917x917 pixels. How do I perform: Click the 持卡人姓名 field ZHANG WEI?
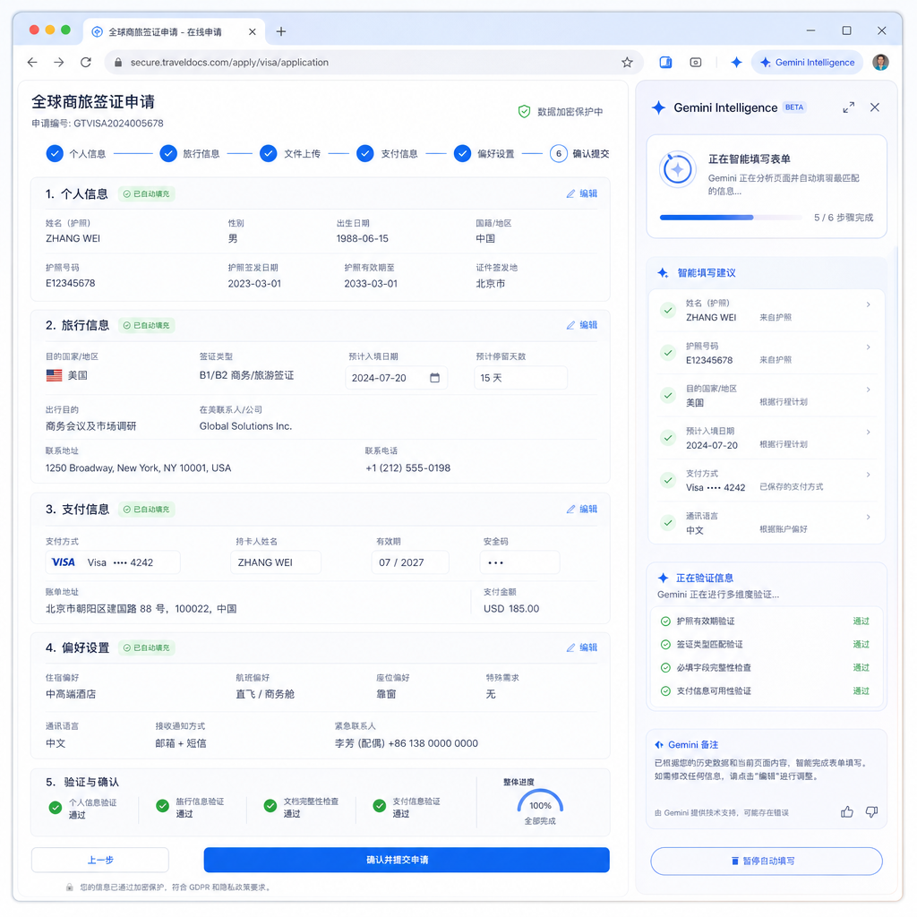point(276,562)
